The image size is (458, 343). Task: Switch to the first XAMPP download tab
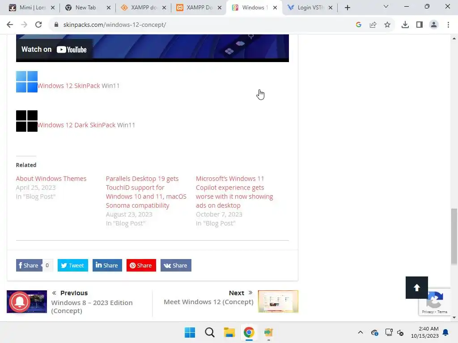tap(143, 8)
